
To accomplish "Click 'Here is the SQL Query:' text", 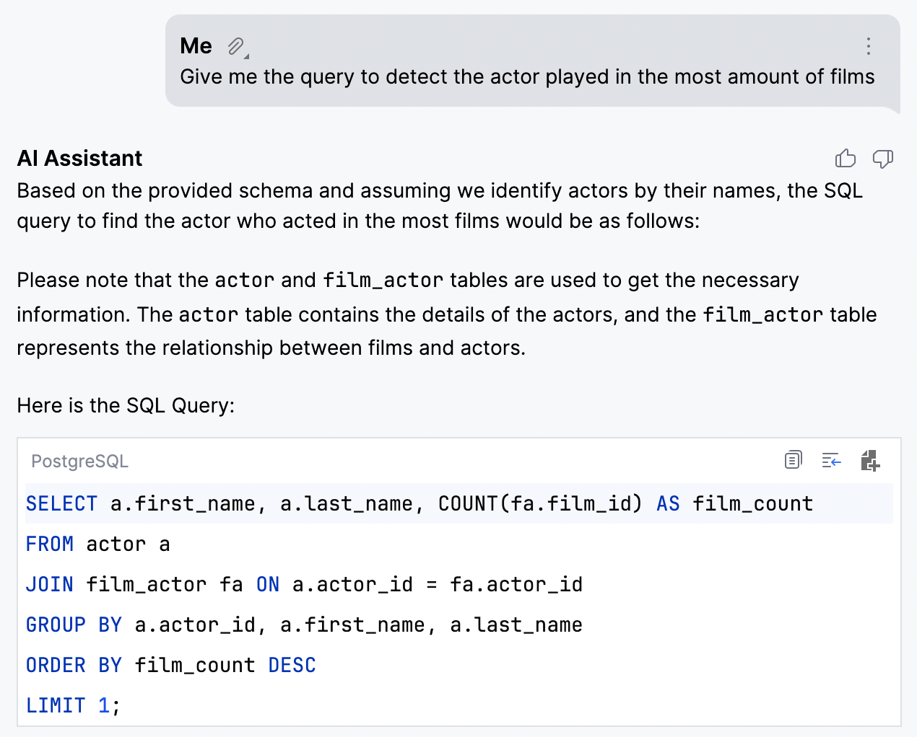I will click(x=126, y=405).
